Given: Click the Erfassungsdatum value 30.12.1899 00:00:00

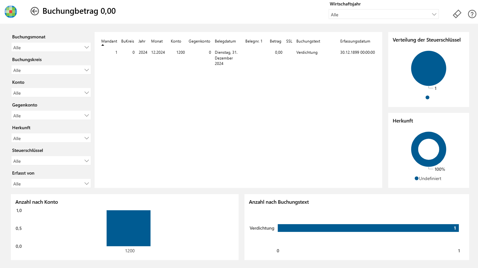Looking at the screenshot, I should tap(358, 52).
